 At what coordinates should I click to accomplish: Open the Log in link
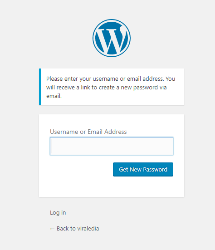pos(58,213)
